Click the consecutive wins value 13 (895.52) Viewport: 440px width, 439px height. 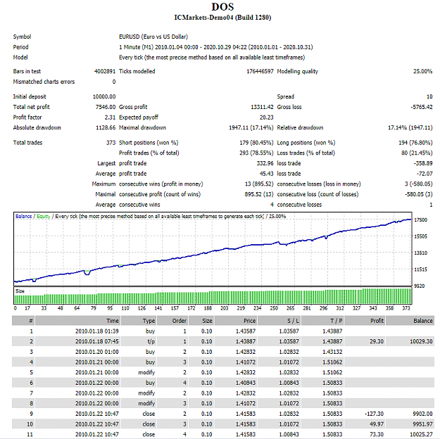(x=259, y=184)
